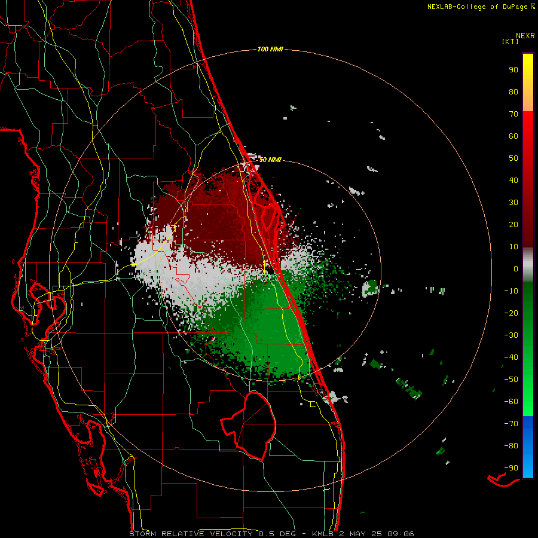Click the positive 50 scale value

(x=513, y=158)
